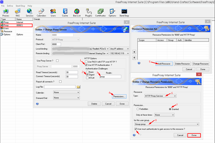
Task: Open the Certificates toolbar icon
Action: pos(101,13)
